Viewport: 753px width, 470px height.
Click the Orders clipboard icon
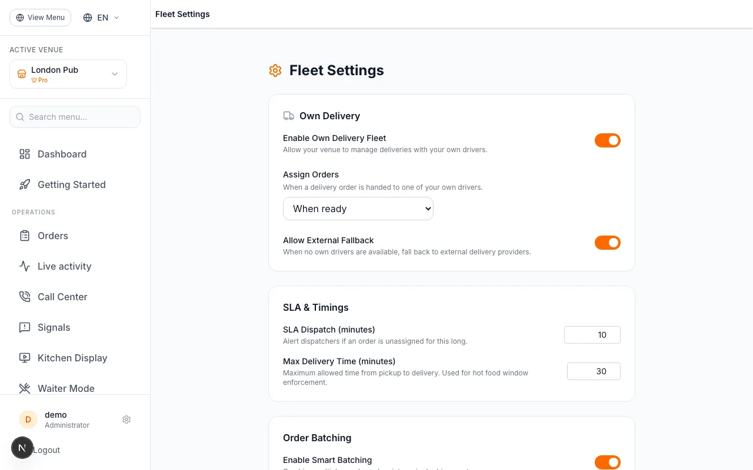pyautogui.click(x=25, y=236)
